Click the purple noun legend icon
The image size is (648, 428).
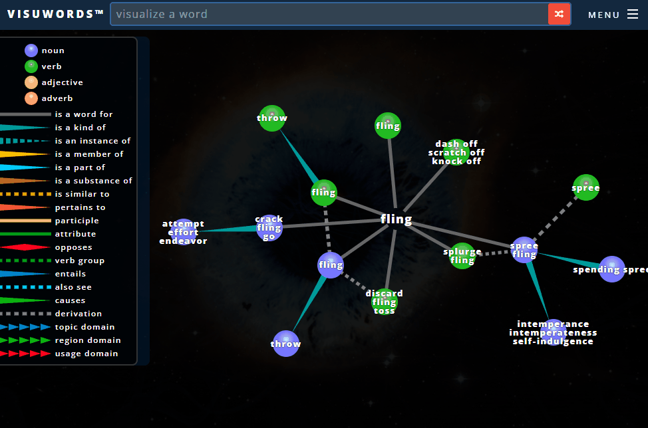[31, 50]
